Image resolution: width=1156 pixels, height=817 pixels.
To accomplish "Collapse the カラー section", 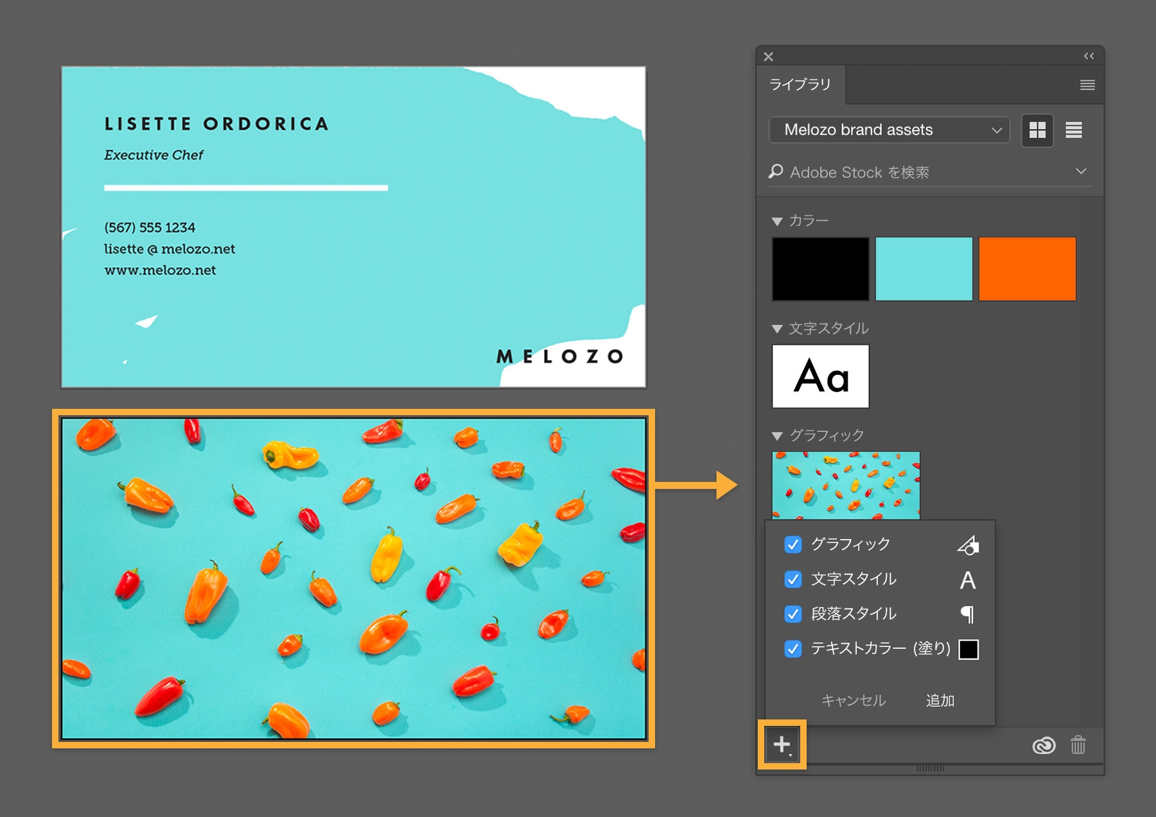I will coord(777,221).
